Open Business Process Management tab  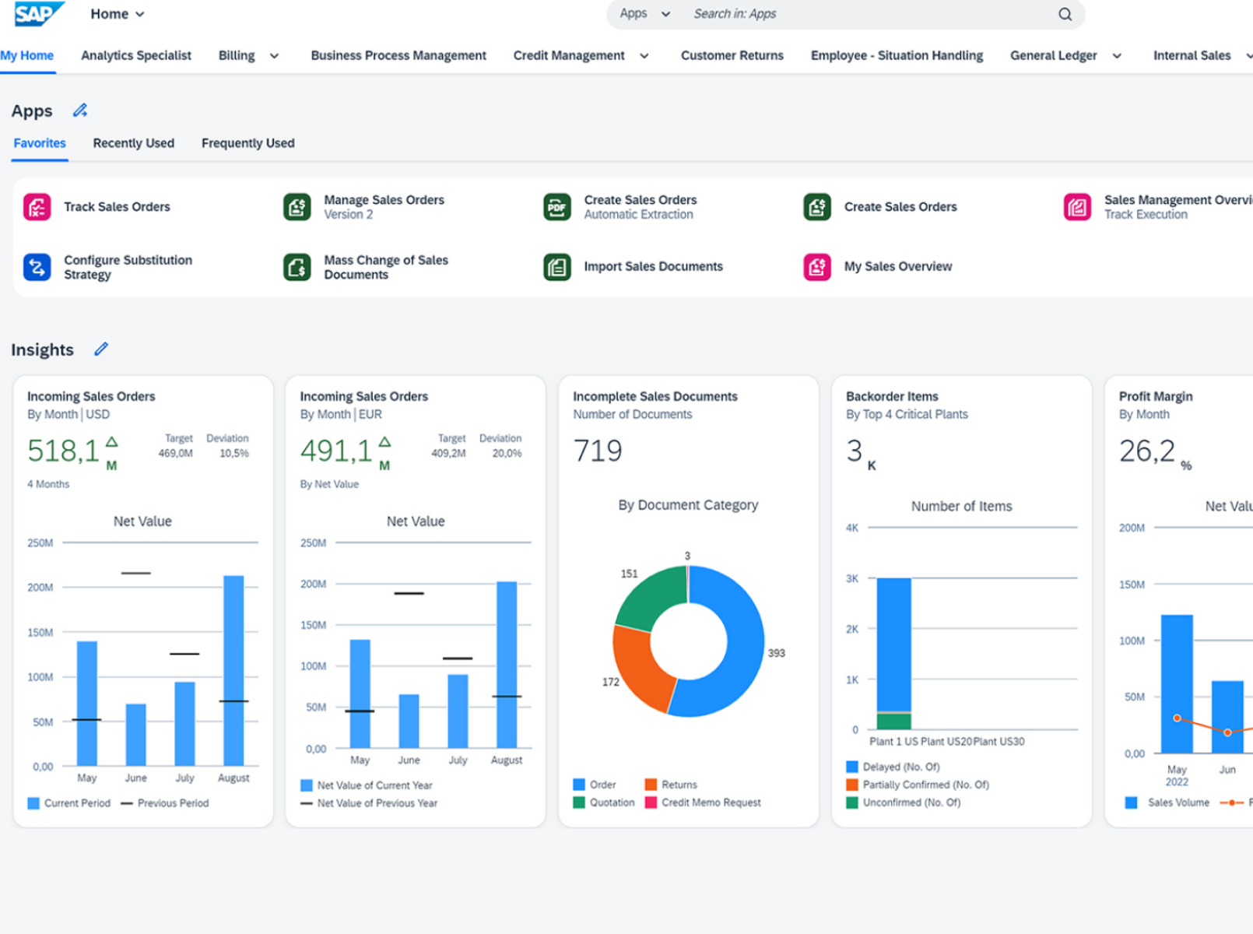(x=398, y=56)
